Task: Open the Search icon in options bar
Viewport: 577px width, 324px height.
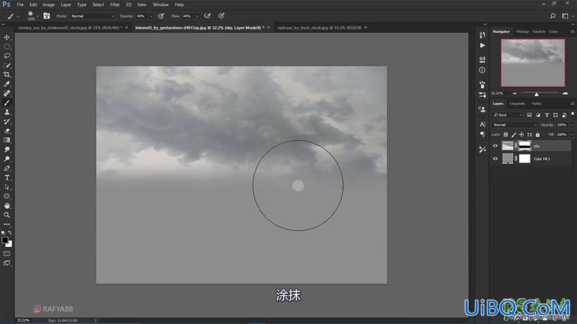Action: coord(552,16)
